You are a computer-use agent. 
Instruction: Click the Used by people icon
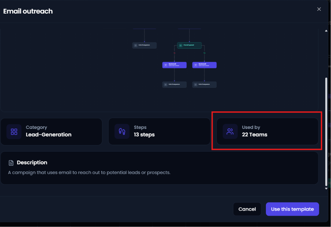[230, 132]
